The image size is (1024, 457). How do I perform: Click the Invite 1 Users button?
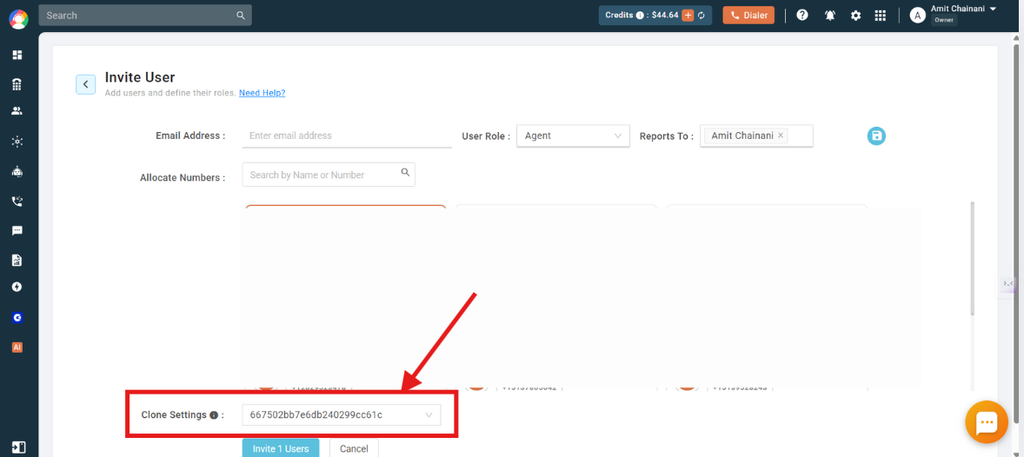click(x=281, y=448)
